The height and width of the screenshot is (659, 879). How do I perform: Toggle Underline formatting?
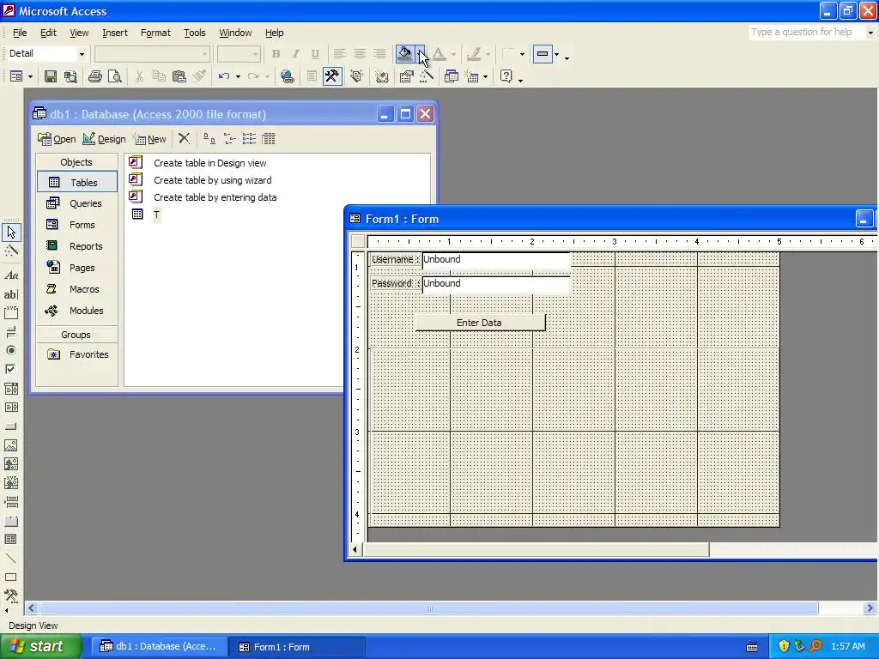(x=315, y=54)
